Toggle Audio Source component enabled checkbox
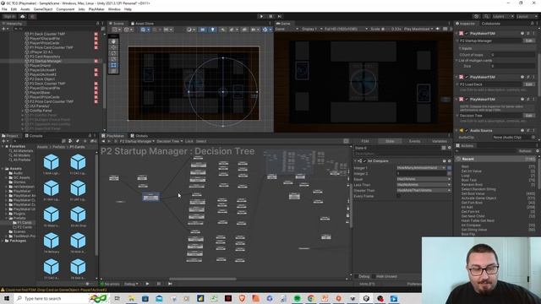 tap(467, 131)
